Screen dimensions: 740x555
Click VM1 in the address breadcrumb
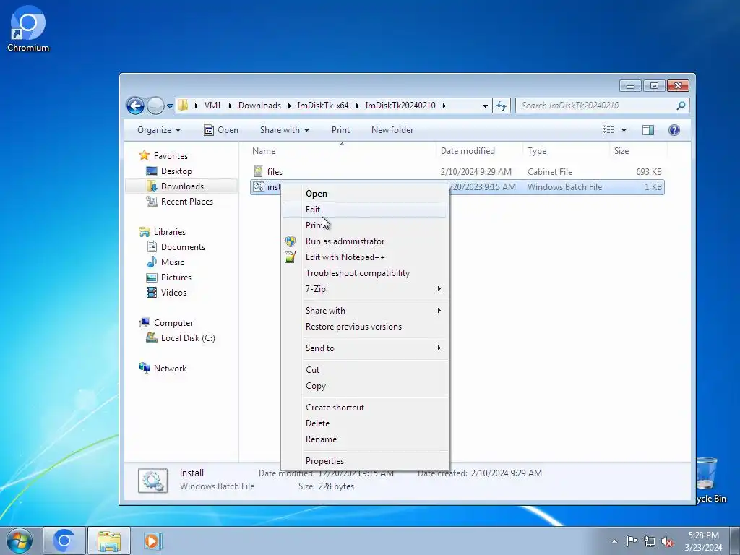[x=212, y=106]
